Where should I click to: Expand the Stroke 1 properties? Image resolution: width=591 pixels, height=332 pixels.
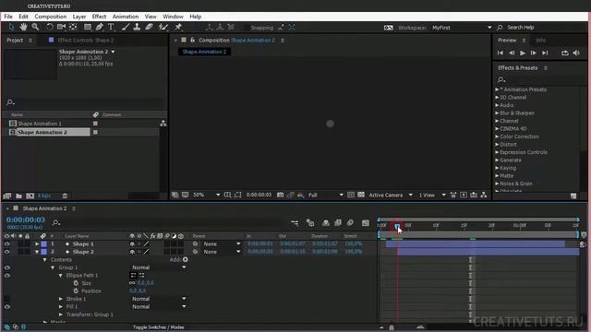coord(61,299)
